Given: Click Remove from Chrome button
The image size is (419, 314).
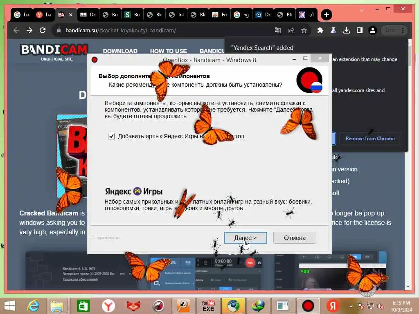Looking at the screenshot, I should pos(370,139).
